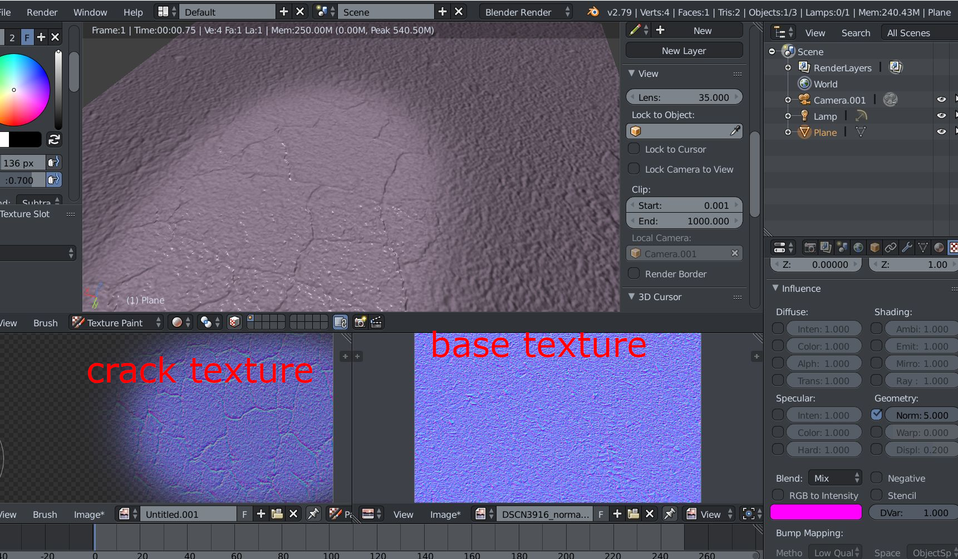Viewport: 958px width, 559px height.
Task: Open the Blender Render engine dropdown
Action: pos(525,12)
